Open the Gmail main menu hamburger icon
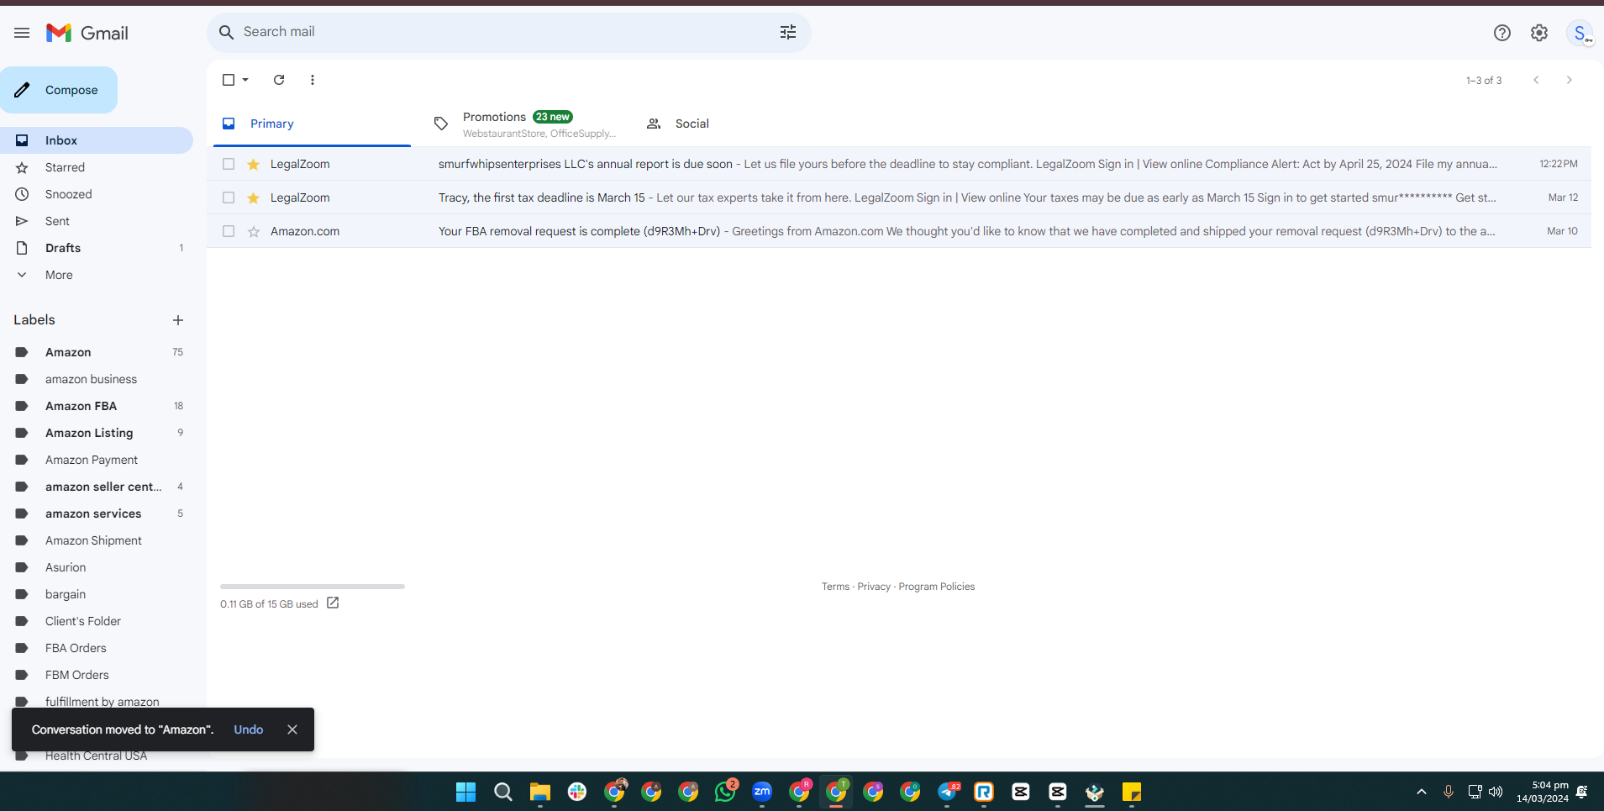Image resolution: width=1604 pixels, height=811 pixels. (x=22, y=33)
